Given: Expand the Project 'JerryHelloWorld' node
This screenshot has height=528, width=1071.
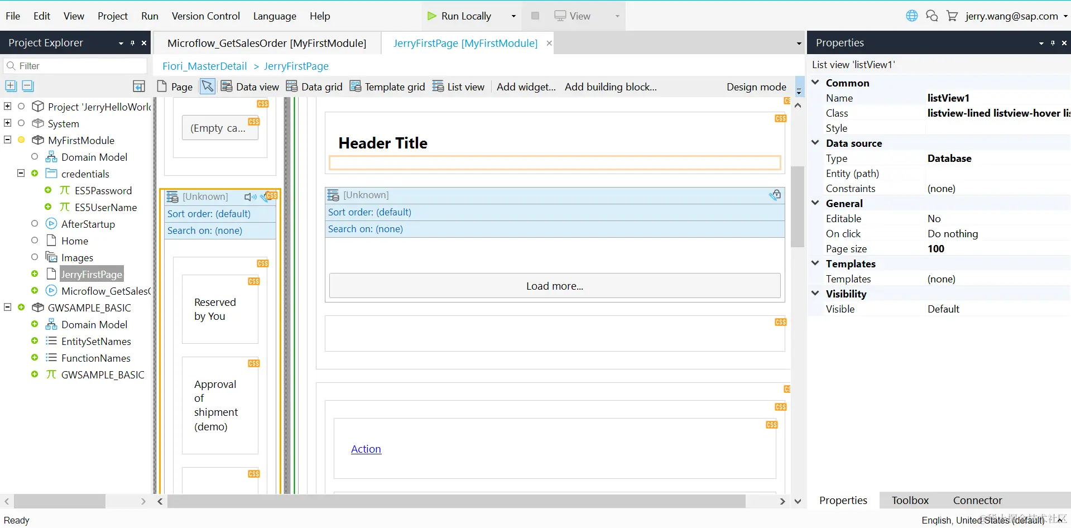Looking at the screenshot, I should tap(8, 106).
